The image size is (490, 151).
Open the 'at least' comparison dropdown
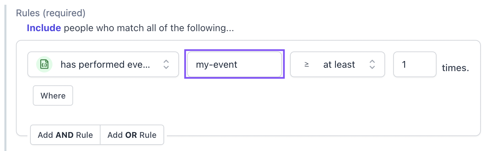(x=337, y=64)
